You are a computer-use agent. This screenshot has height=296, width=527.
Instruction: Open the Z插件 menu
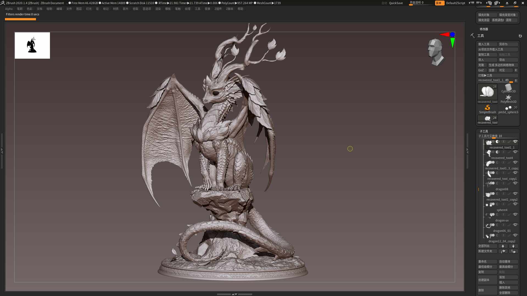[x=218, y=9]
